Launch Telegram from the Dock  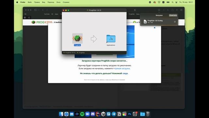114,114
